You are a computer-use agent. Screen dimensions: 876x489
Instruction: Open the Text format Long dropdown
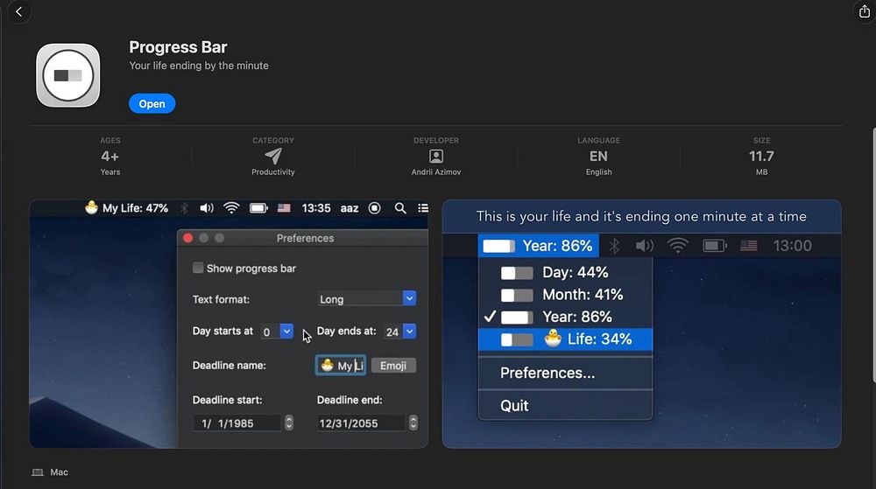tap(366, 299)
